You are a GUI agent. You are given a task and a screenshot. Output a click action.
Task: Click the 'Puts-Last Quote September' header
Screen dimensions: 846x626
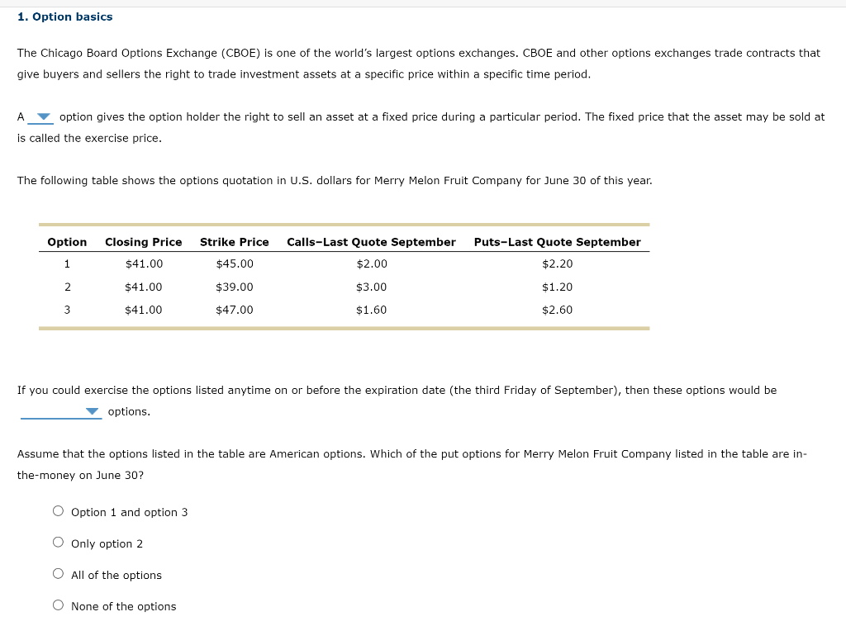click(557, 241)
